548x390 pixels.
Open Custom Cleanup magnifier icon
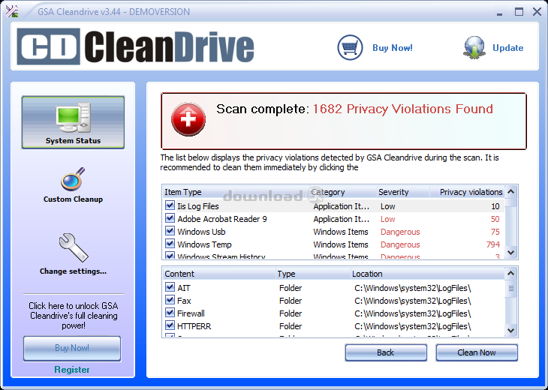click(73, 179)
